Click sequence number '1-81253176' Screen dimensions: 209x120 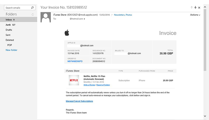(x=98, y=53)
